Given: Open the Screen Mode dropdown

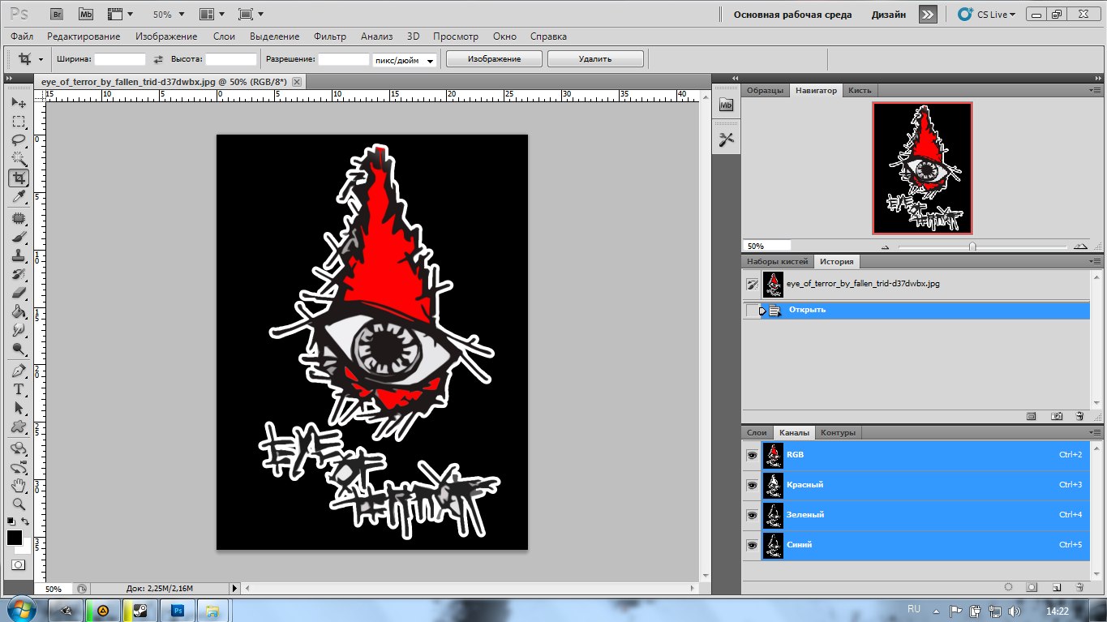Looking at the screenshot, I should pyautogui.click(x=251, y=15).
